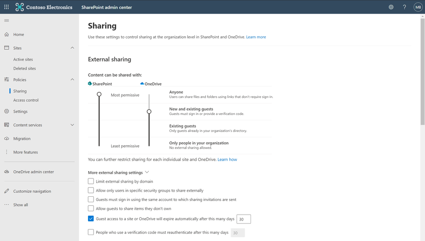
Task: Open the help question mark icon
Action: point(405,7)
